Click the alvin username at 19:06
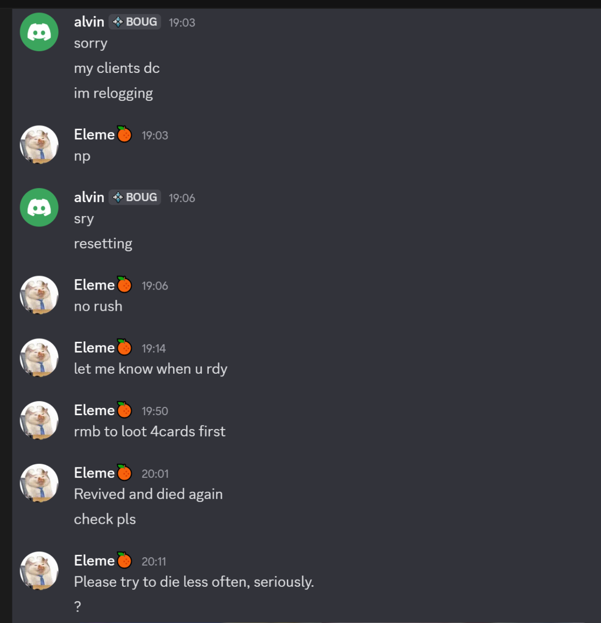The image size is (601, 623). (89, 197)
